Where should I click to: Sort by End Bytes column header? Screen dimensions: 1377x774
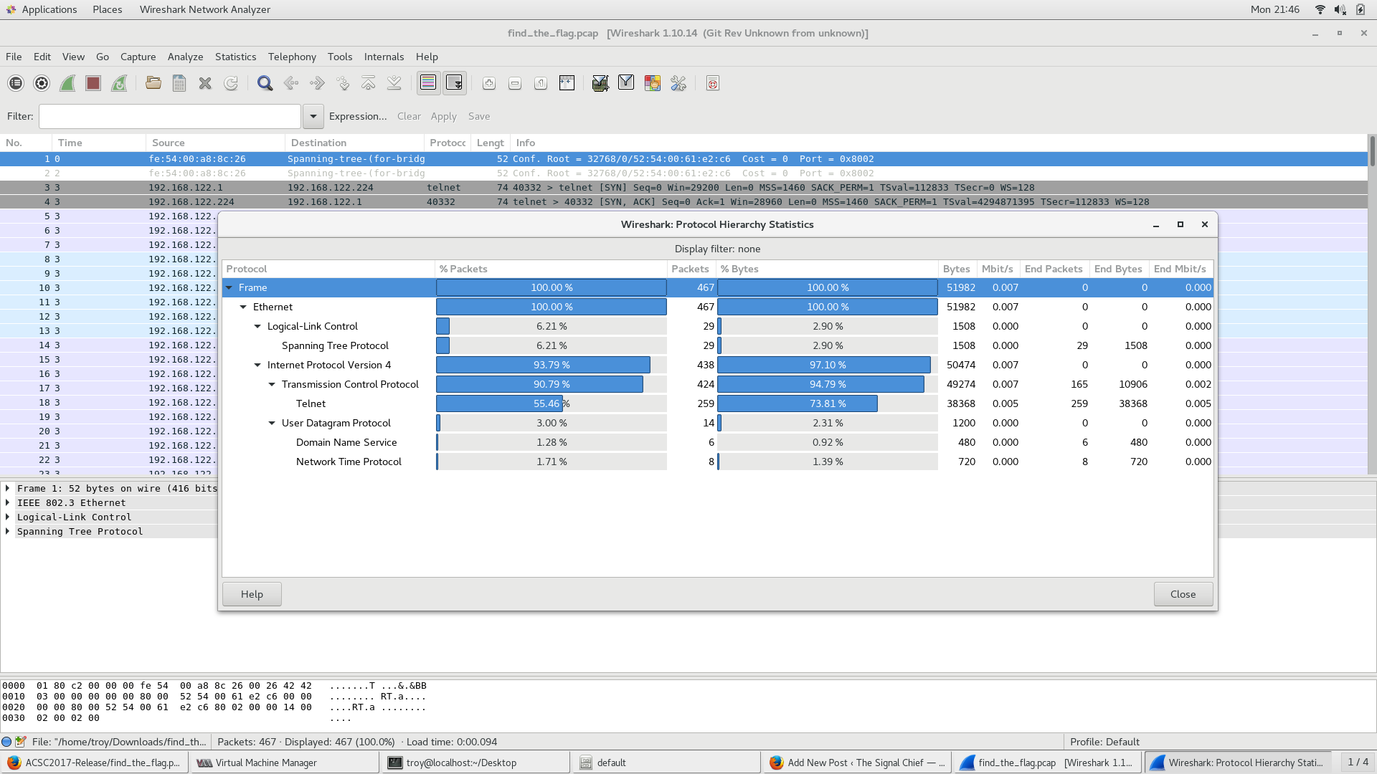(1118, 269)
